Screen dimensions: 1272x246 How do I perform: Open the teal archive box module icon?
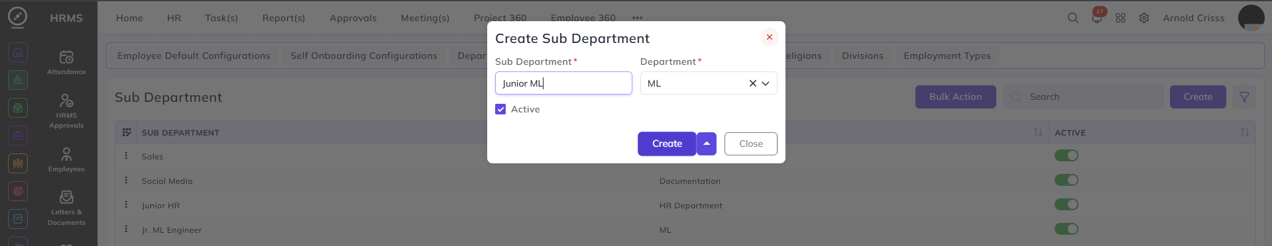[18, 218]
